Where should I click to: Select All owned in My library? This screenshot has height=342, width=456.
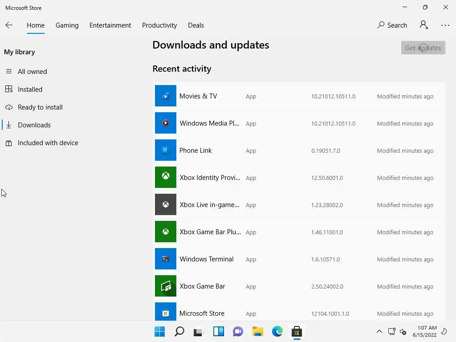(32, 72)
